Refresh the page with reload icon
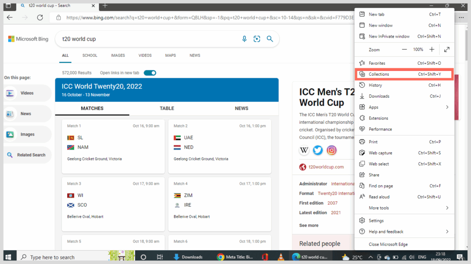The height and width of the screenshot is (264, 471). coord(40,17)
